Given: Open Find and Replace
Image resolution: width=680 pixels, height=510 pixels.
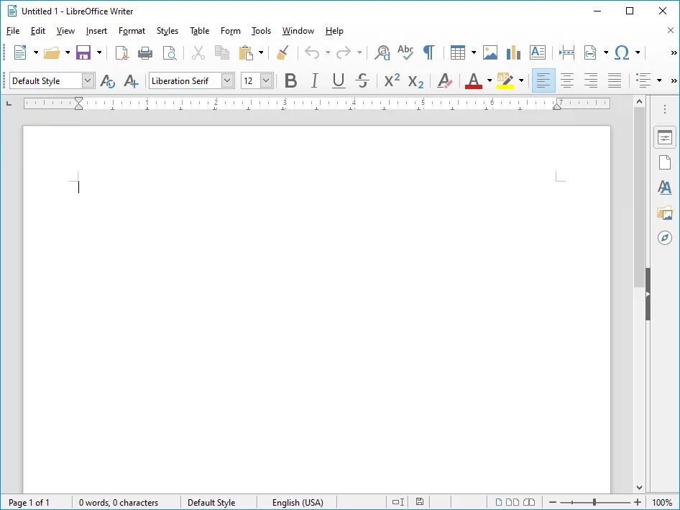Looking at the screenshot, I should click(382, 52).
